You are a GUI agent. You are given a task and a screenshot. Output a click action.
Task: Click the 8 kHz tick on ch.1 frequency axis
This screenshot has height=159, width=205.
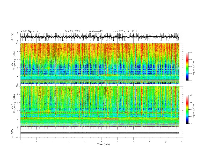click(18, 51)
